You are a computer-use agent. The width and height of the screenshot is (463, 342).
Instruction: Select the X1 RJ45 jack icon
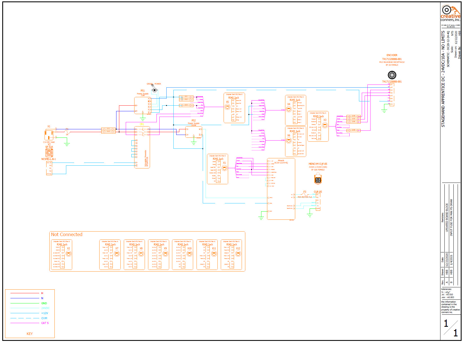point(224,168)
